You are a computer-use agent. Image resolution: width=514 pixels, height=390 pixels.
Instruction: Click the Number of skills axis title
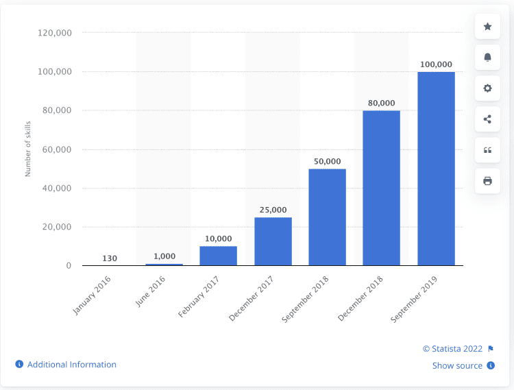(x=28, y=149)
